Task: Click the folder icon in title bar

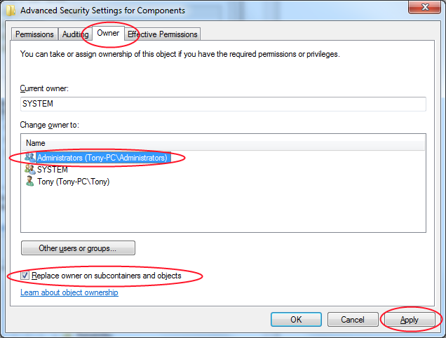Action: (x=11, y=11)
